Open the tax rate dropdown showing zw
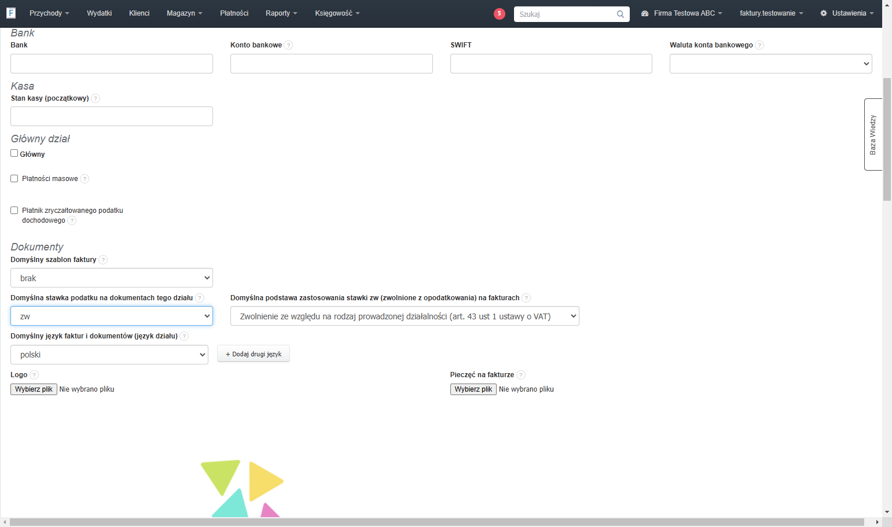Image resolution: width=892 pixels, height=527 pixels. 112,316
